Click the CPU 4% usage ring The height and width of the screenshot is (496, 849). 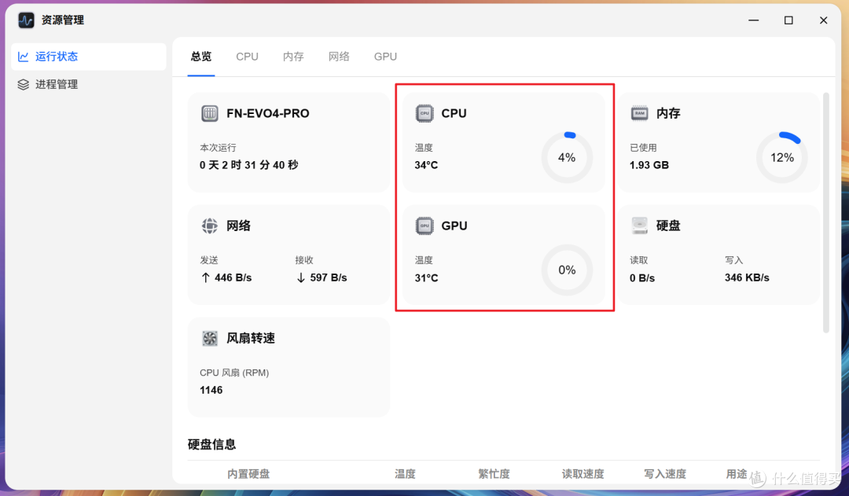click(x=567, y=157)
